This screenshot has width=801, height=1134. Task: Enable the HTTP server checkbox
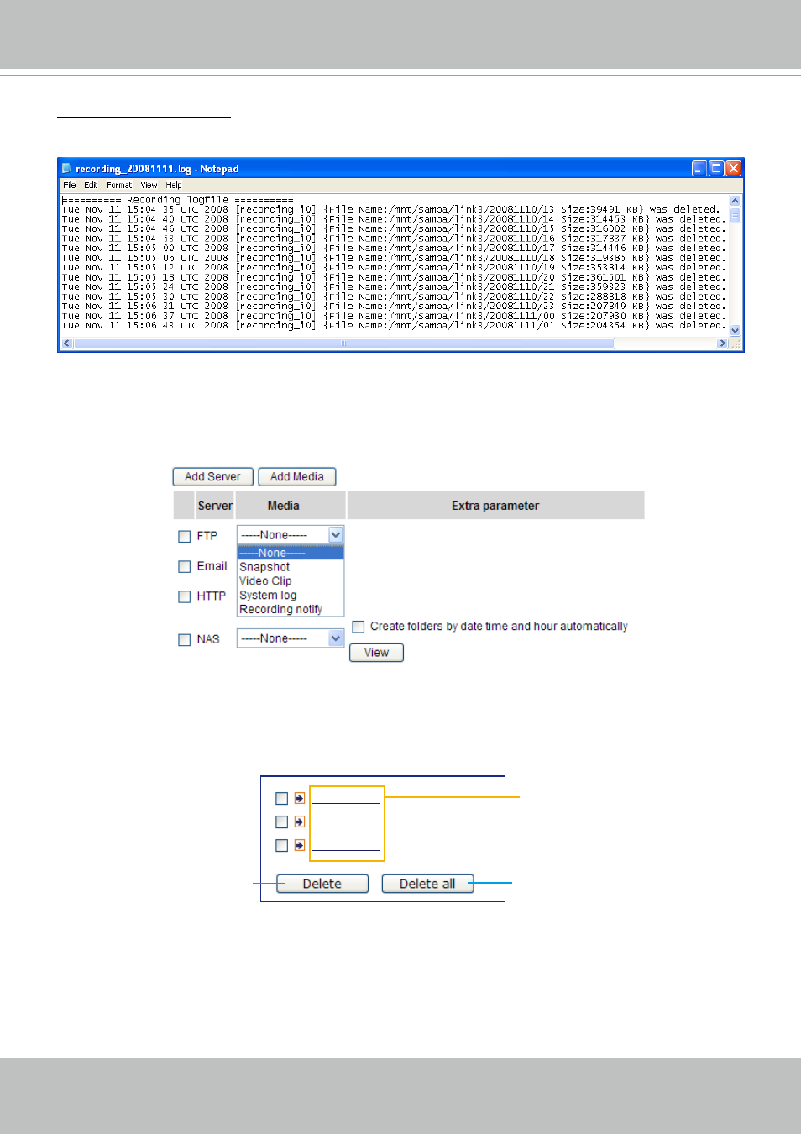click(x=185, y=597)
